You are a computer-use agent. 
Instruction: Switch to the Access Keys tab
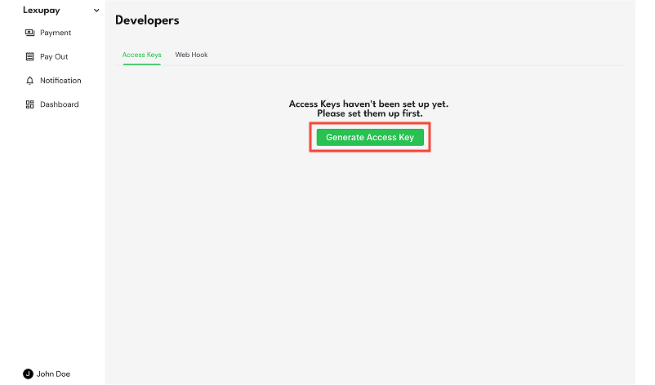click(x=141, y=55)
